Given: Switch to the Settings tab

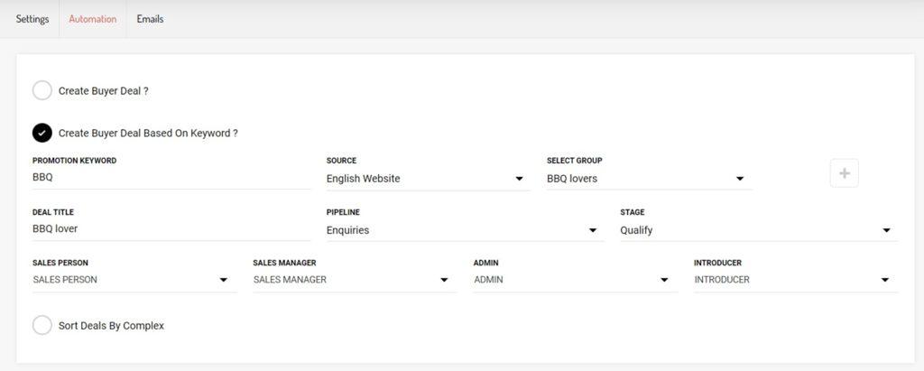Looking at the screenshot, I should pyautogui.click(x=32, y=19).
